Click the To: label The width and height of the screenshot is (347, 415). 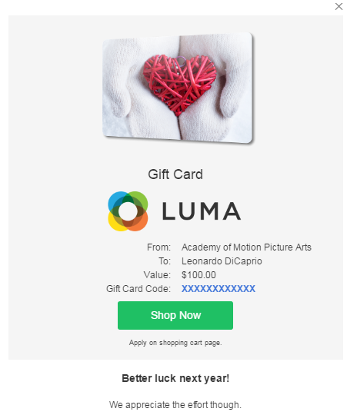165,261
